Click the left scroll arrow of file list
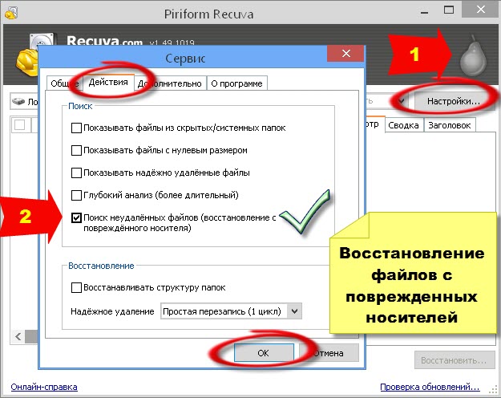The image size is (501, 398). click(x=18, y=336)
